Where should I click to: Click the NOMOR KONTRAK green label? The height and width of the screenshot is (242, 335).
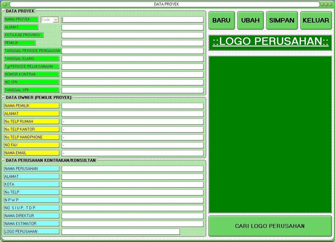pos(31,74)
